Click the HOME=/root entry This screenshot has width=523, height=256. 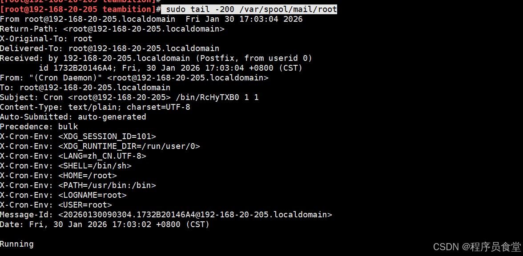tap(88, 176)
